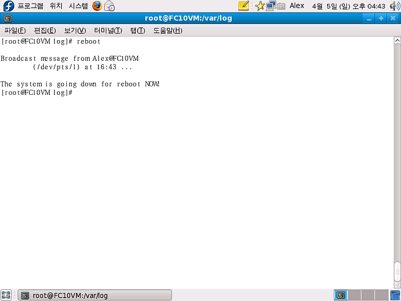The image size is (401, 301).
Task: Open the 보기(V) menu in terminal
Action: pos(75,31)
